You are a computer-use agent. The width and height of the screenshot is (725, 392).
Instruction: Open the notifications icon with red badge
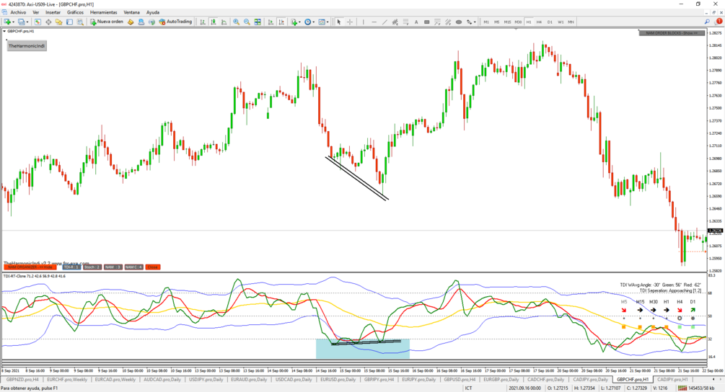click(718, 22)
